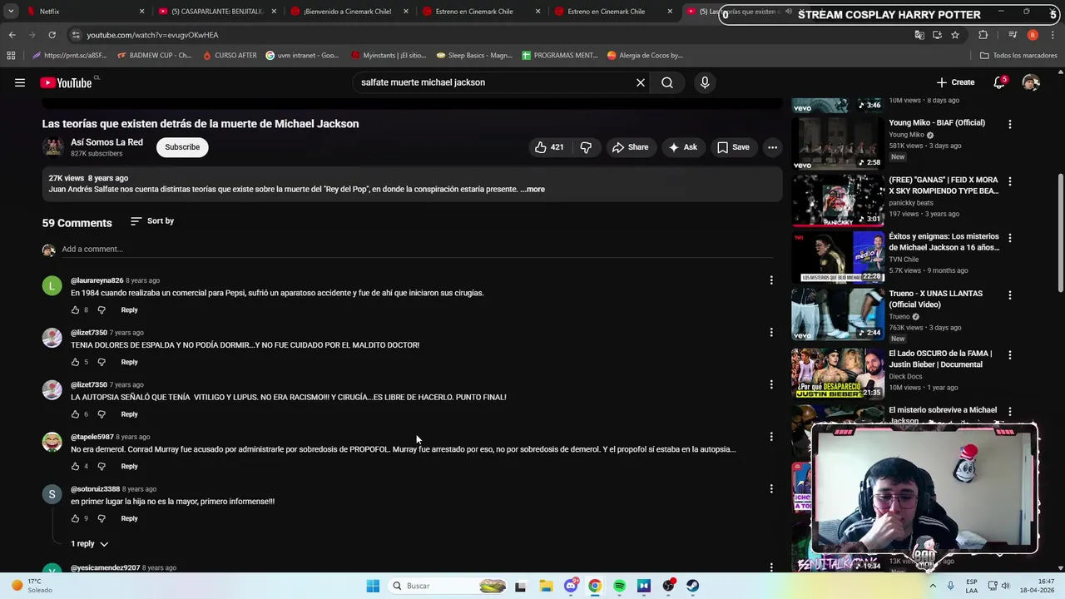Open the Así Somos La Red channel

click(x=106, y=142)
